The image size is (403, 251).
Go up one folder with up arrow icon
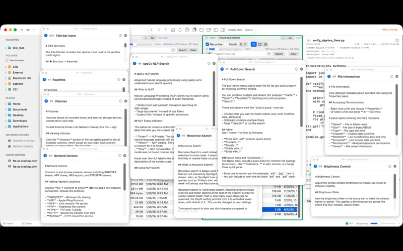point(166,30)
